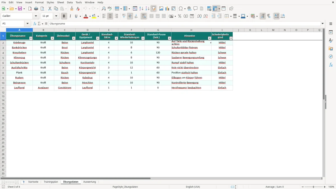Click the Print icon
Screen dimensions: 336x189
[36, 9]
